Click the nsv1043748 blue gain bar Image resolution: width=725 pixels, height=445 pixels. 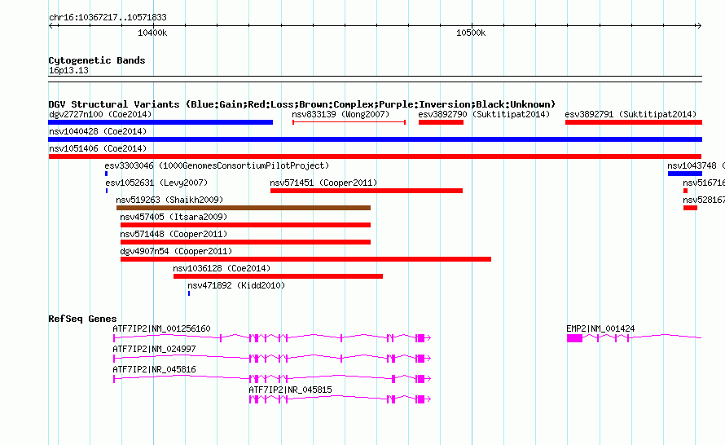coord(685,174)
